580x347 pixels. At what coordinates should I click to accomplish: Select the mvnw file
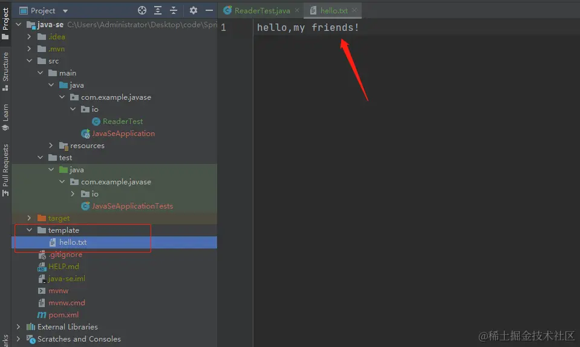(59, 290)
